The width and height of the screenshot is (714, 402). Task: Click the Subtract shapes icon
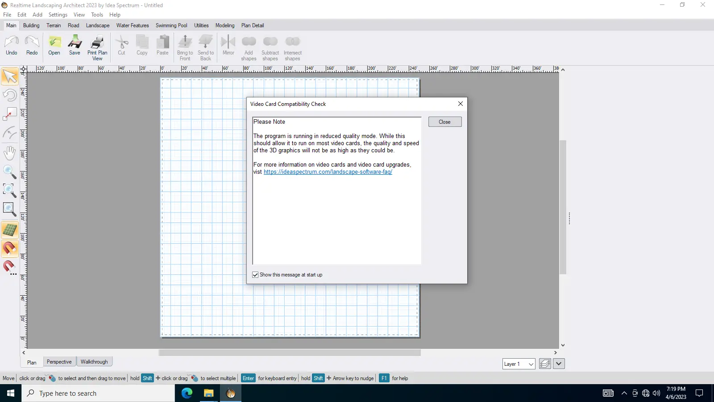[x=270, y=48]
